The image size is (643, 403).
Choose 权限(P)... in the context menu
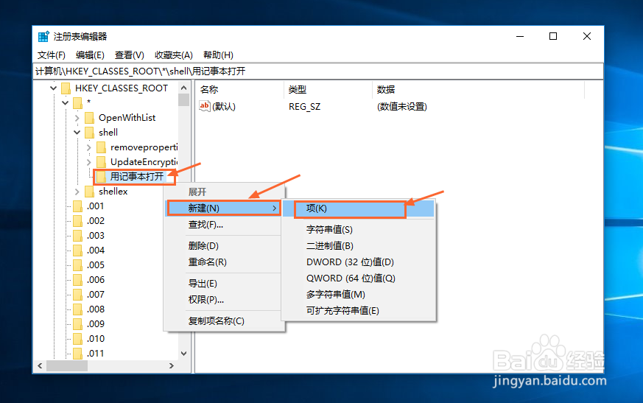(x=224, y=300)
